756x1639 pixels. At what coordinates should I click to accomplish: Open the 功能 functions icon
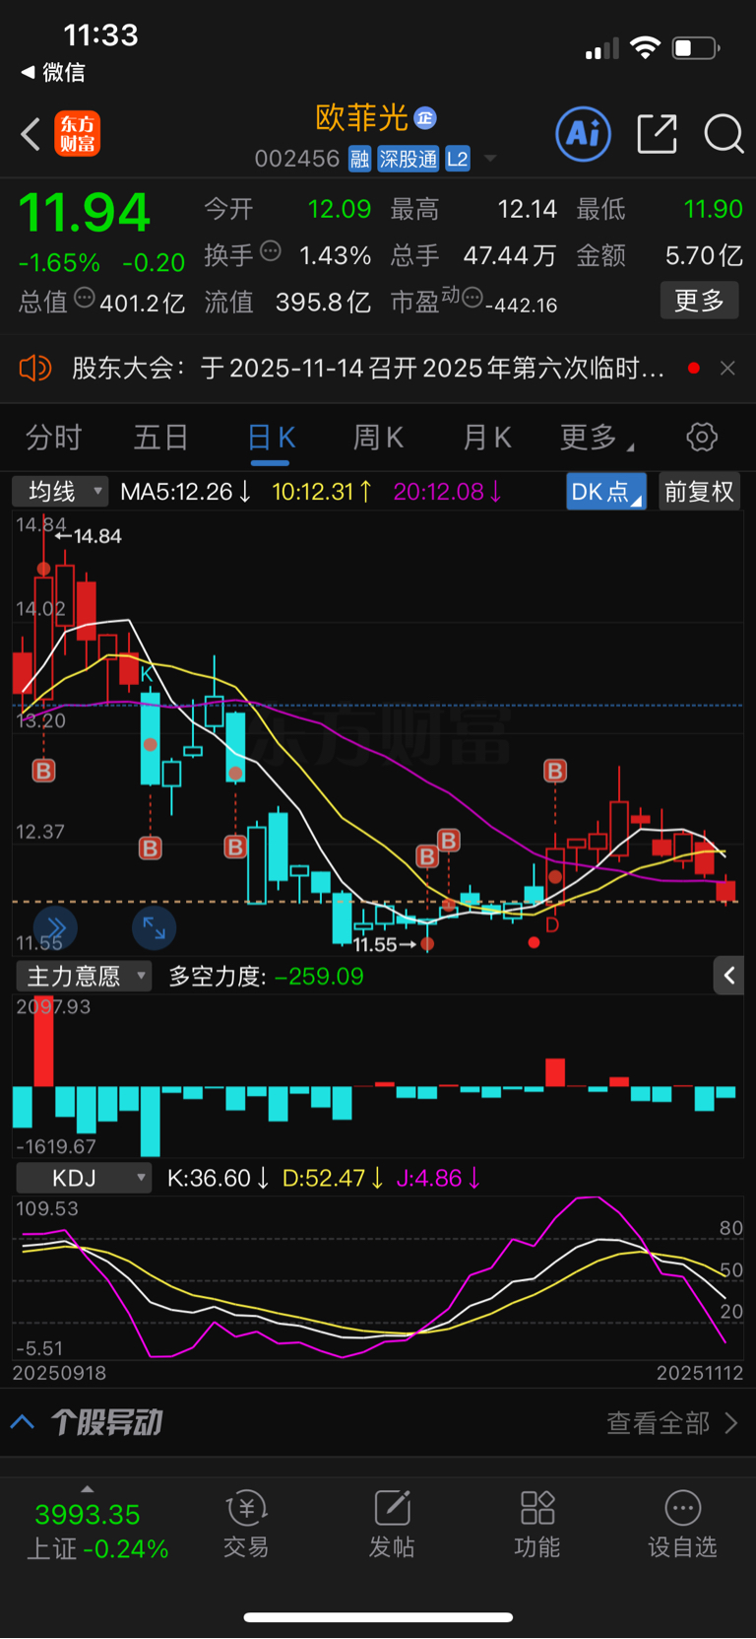(537, 1523)
